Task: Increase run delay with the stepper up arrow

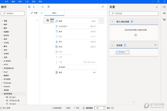Action: 104,107
